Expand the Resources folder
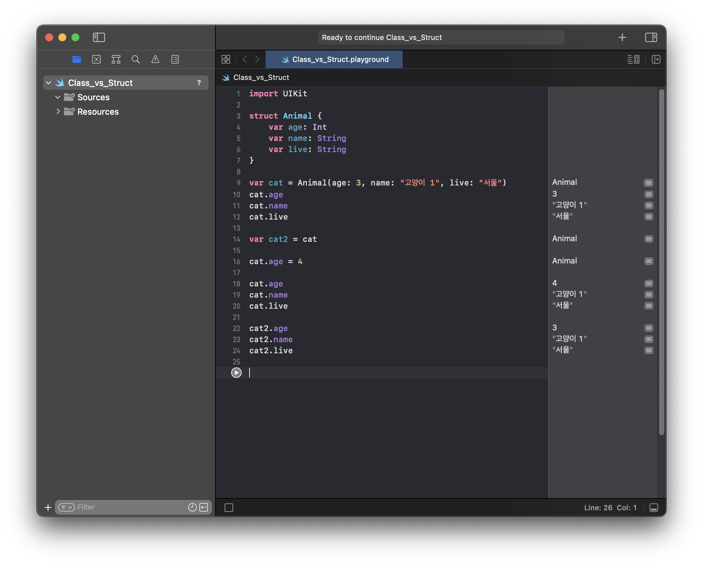This screenshot has width=703, height=565. click(x=58, y=112)
